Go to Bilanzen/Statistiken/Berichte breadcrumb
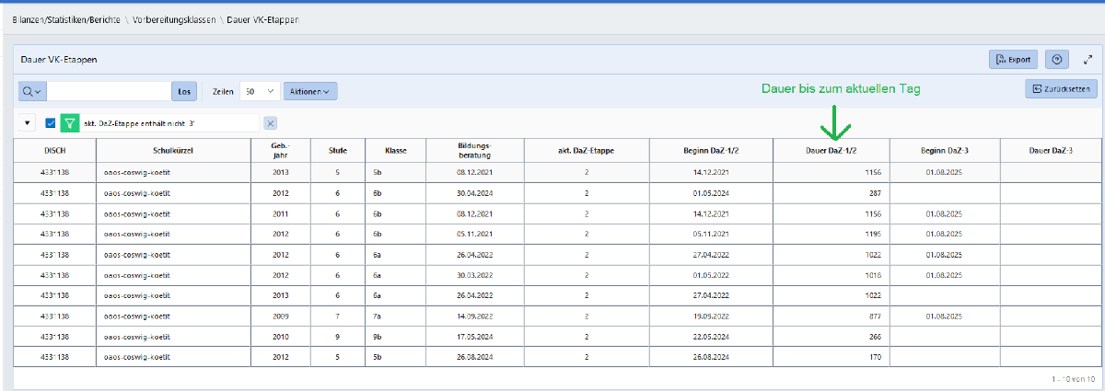This screenshot has width=1105, height=391. pyautogui.click(x=66, y=18)
